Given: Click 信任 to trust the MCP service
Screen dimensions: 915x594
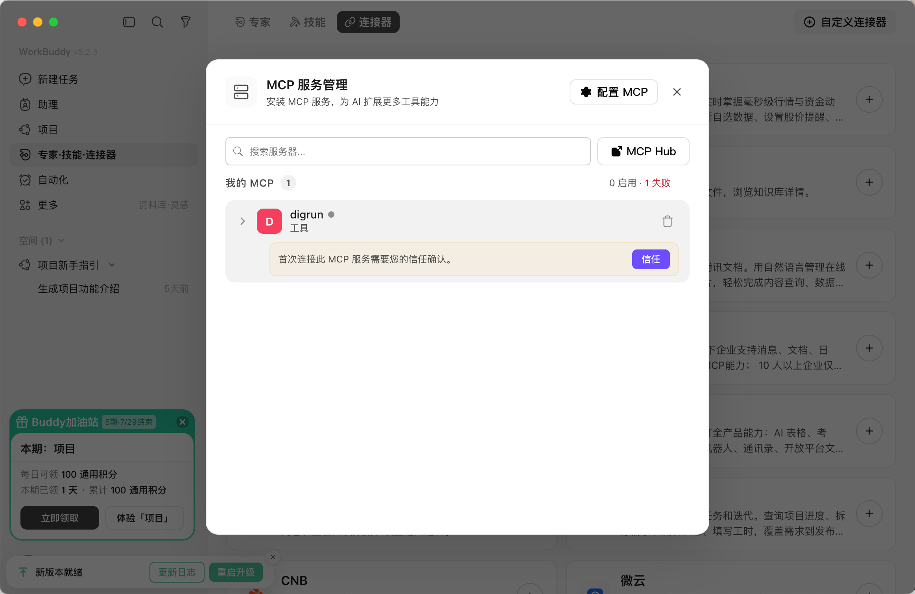Looking at the screenshot, I should pyautogui.click(x=651, y=259).
